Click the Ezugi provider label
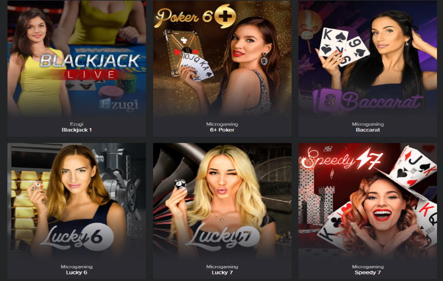443x281 pixels. pyautogui.click(x=77, y=124)
